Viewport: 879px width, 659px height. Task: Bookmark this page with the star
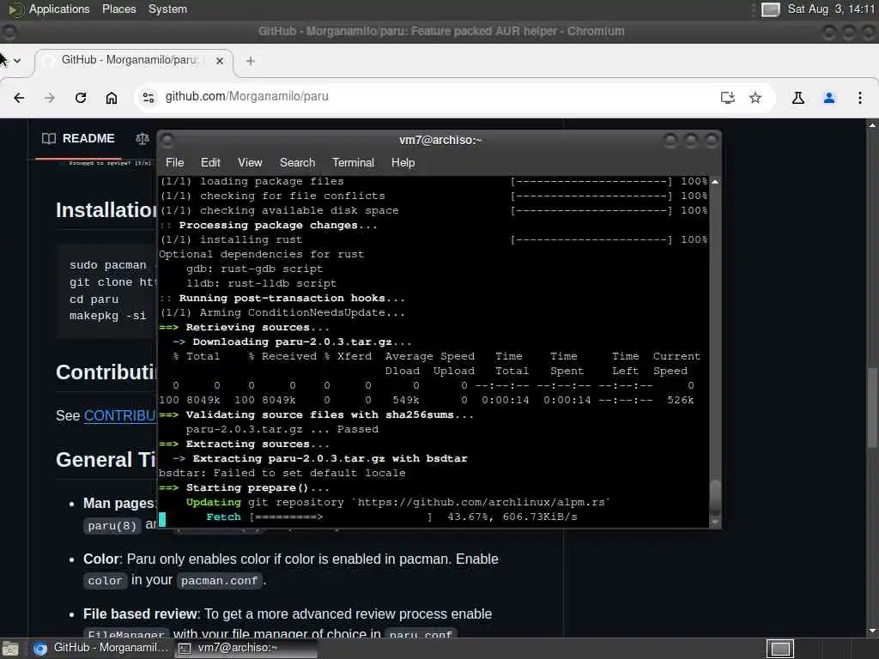pos(755,98)
